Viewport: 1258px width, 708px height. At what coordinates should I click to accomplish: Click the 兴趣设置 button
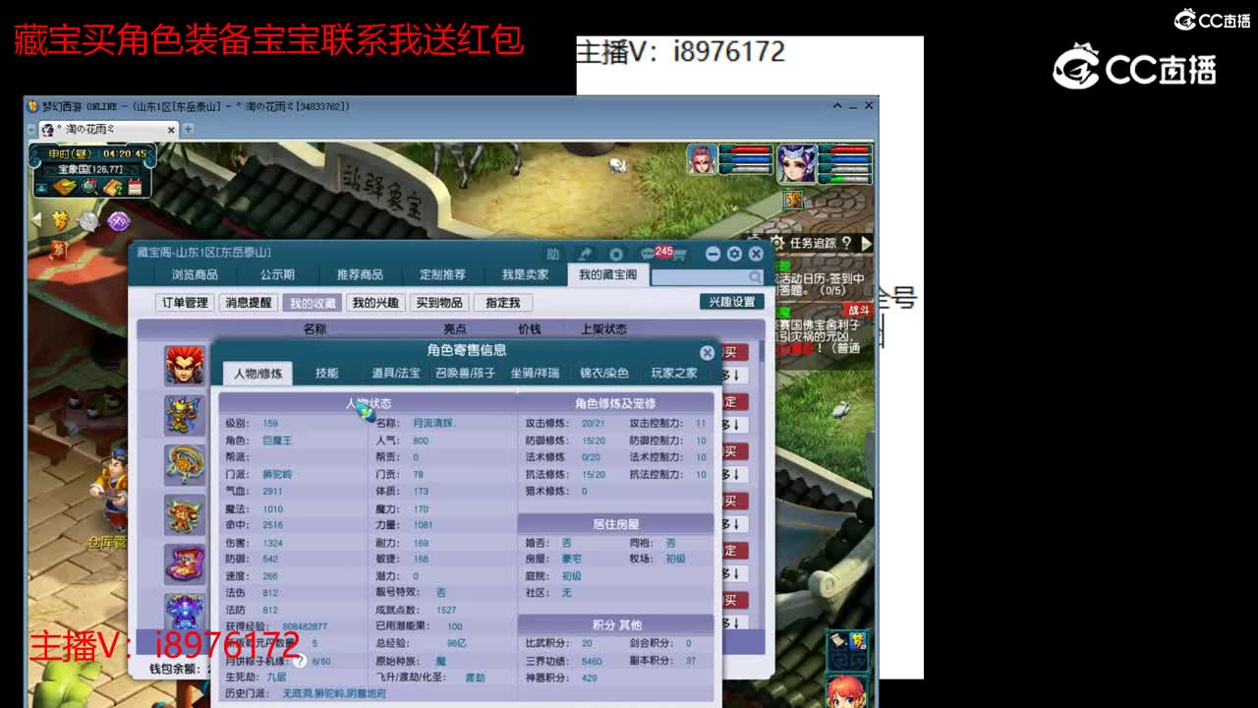click(x=732, y=302)
